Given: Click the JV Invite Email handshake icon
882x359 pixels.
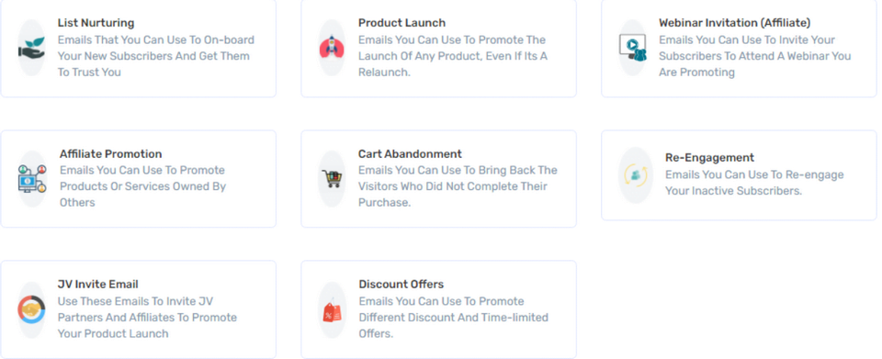Looking at the screenshot, I should click(x=31, y=309).
